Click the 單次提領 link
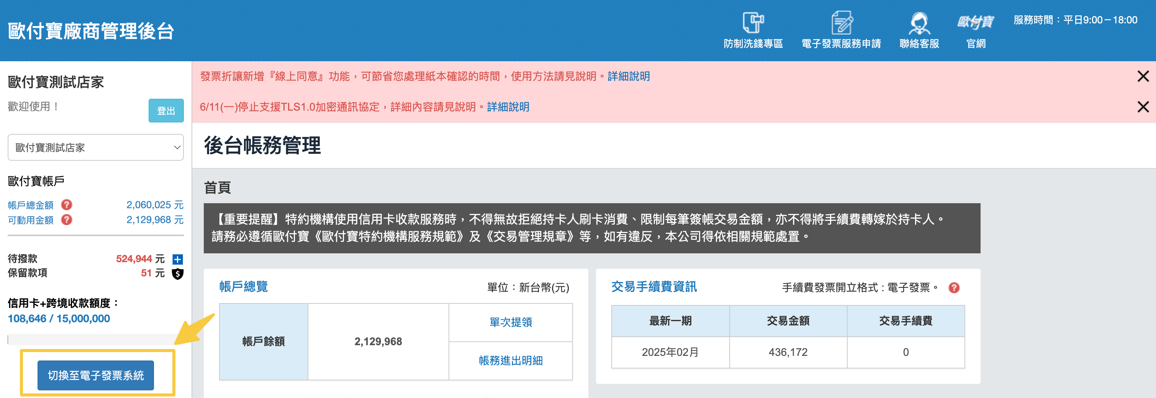The width and height of the screenshot is (1156, 398). [511, 322]
